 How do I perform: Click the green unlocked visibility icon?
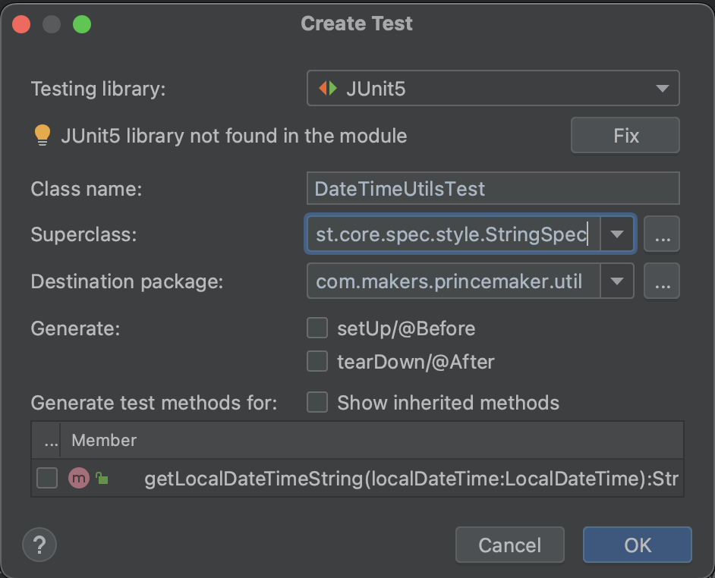coord(101,479)
